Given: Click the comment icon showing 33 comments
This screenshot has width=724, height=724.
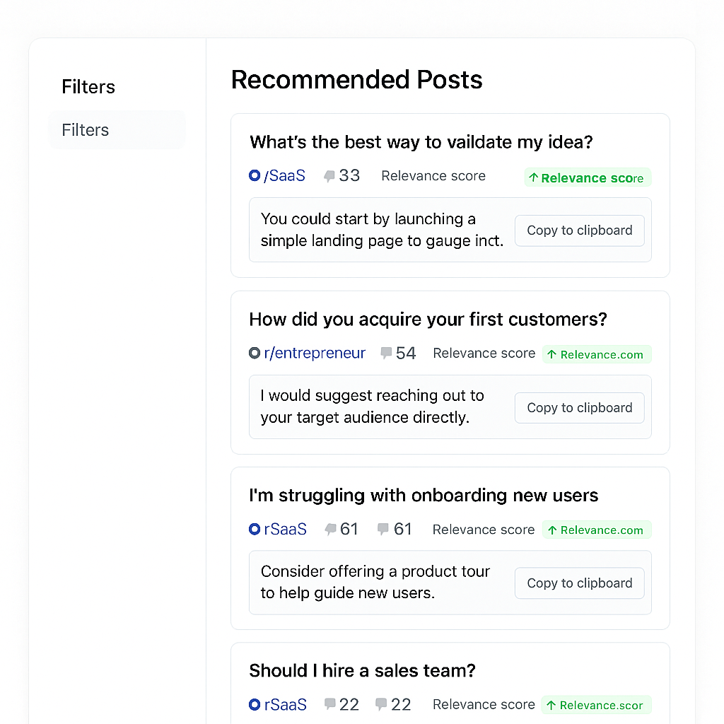Looking at the screenshot, I should [x=329, y=175].
